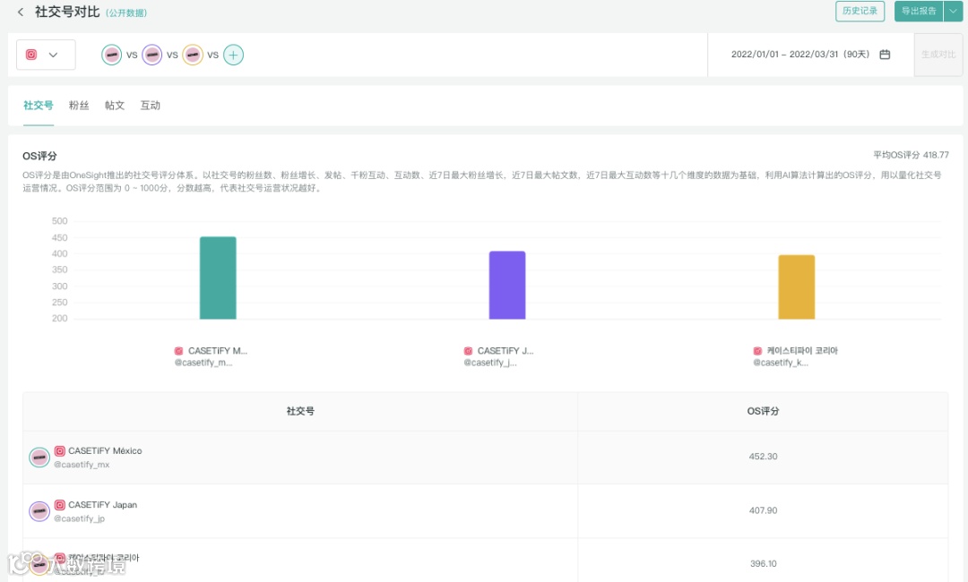Open the Instagram platform dropdown
The image size is (968, 582).
point(46,55)
